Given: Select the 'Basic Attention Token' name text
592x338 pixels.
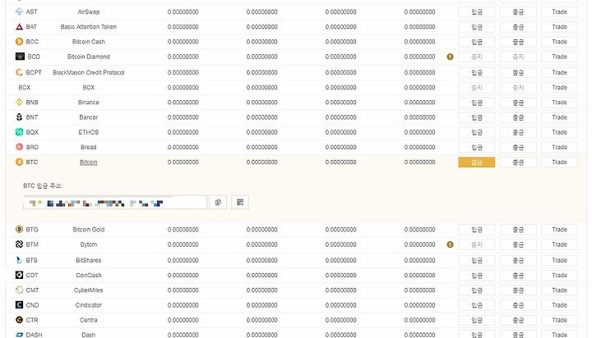Looking at the screenshot, I should point(88,27).
